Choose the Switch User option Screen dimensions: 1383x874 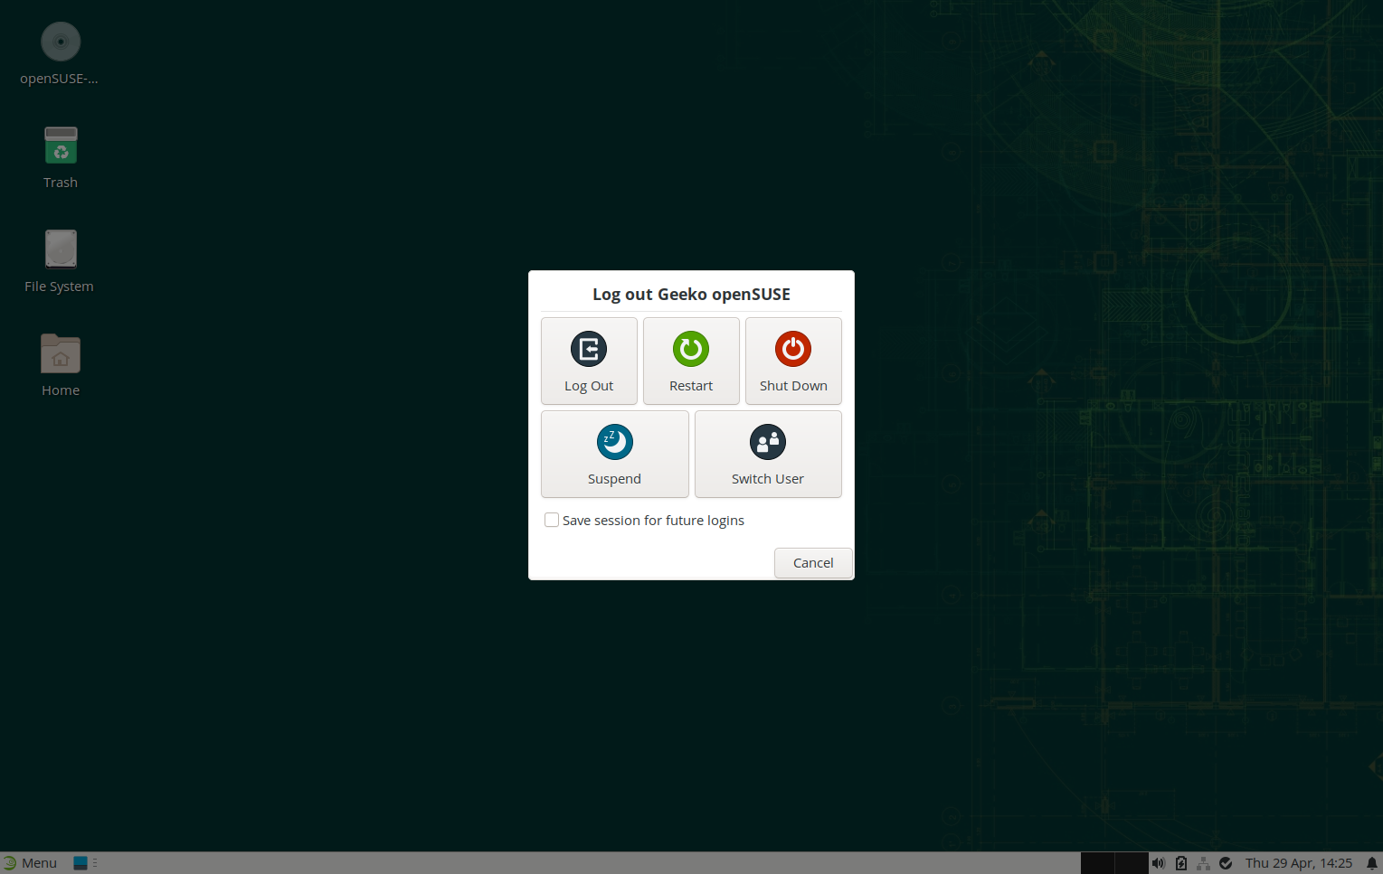768,454
